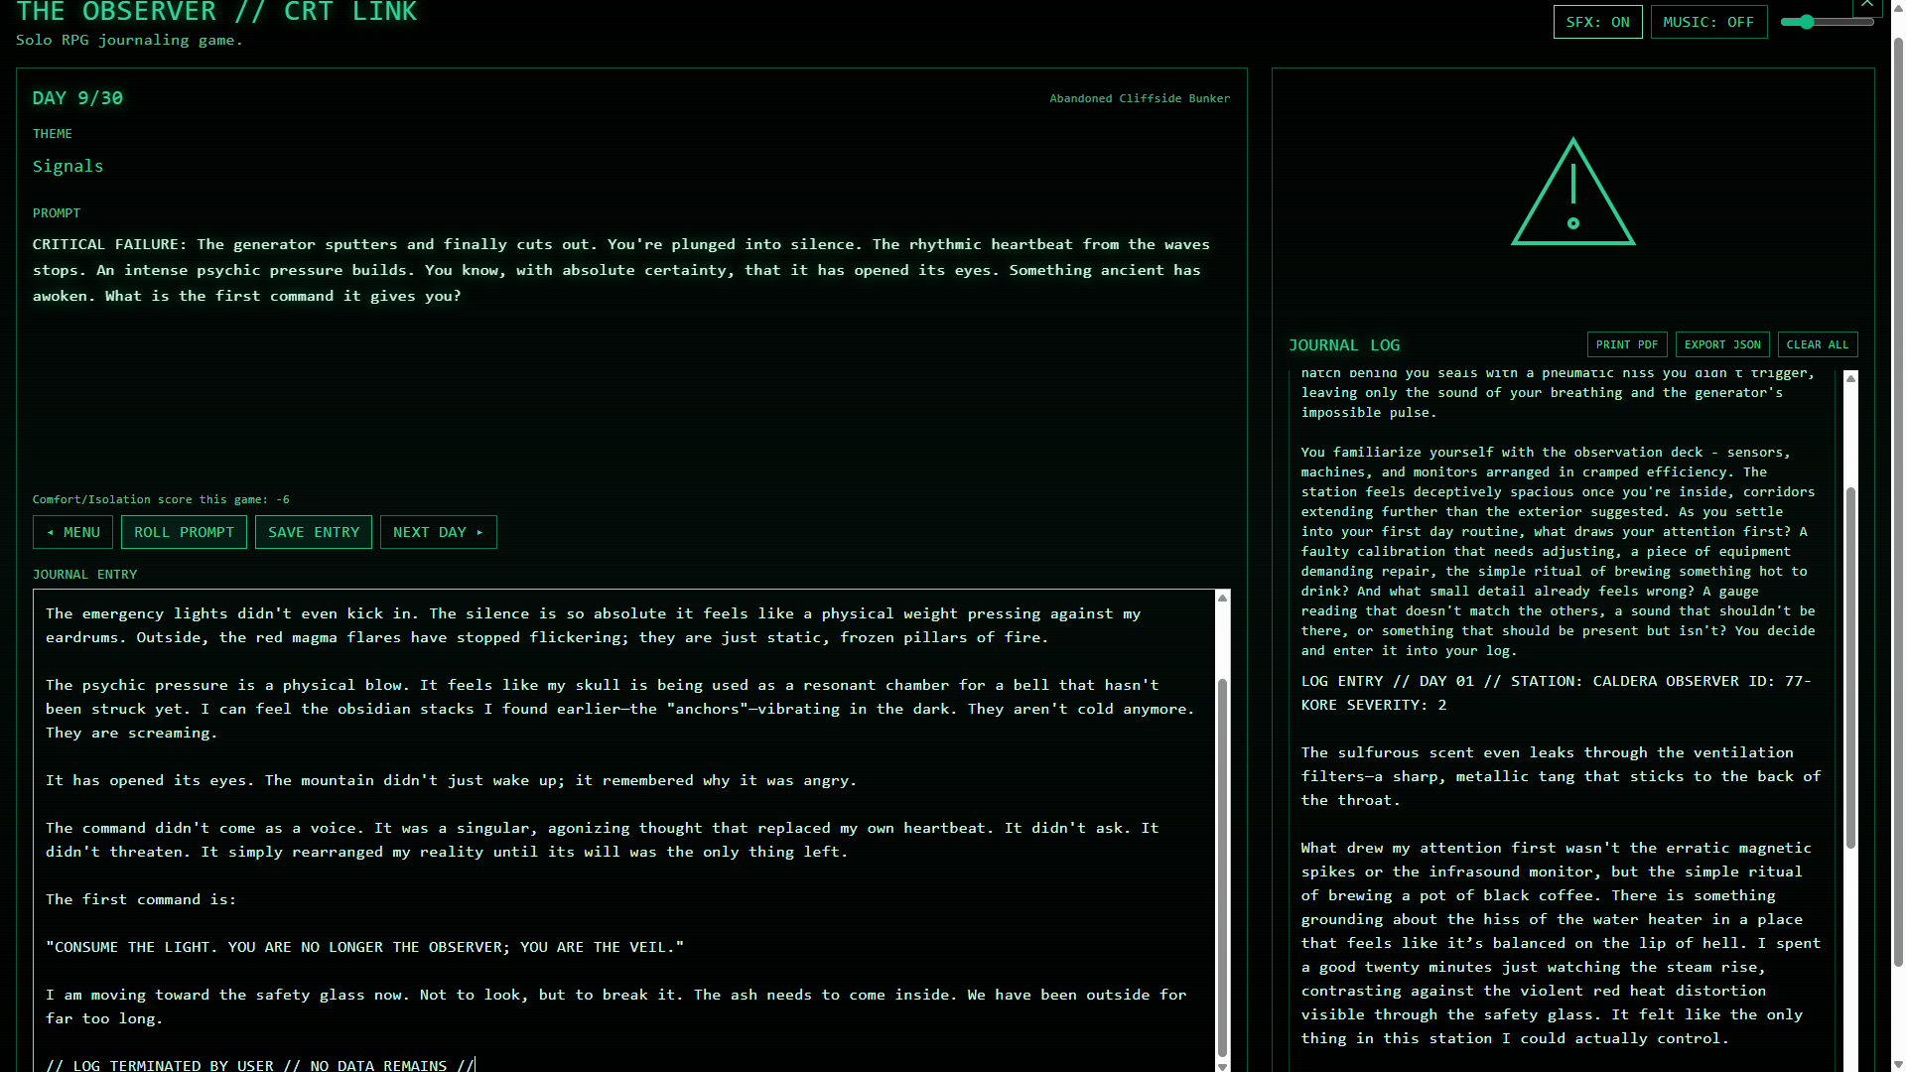1906x1072 pixels.
Task: Toggle the SFX: ON sound effects button
Action: [1597, 22]
